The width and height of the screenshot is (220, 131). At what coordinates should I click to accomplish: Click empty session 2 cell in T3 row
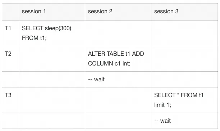pyautogui.click(x=118, y=100)
